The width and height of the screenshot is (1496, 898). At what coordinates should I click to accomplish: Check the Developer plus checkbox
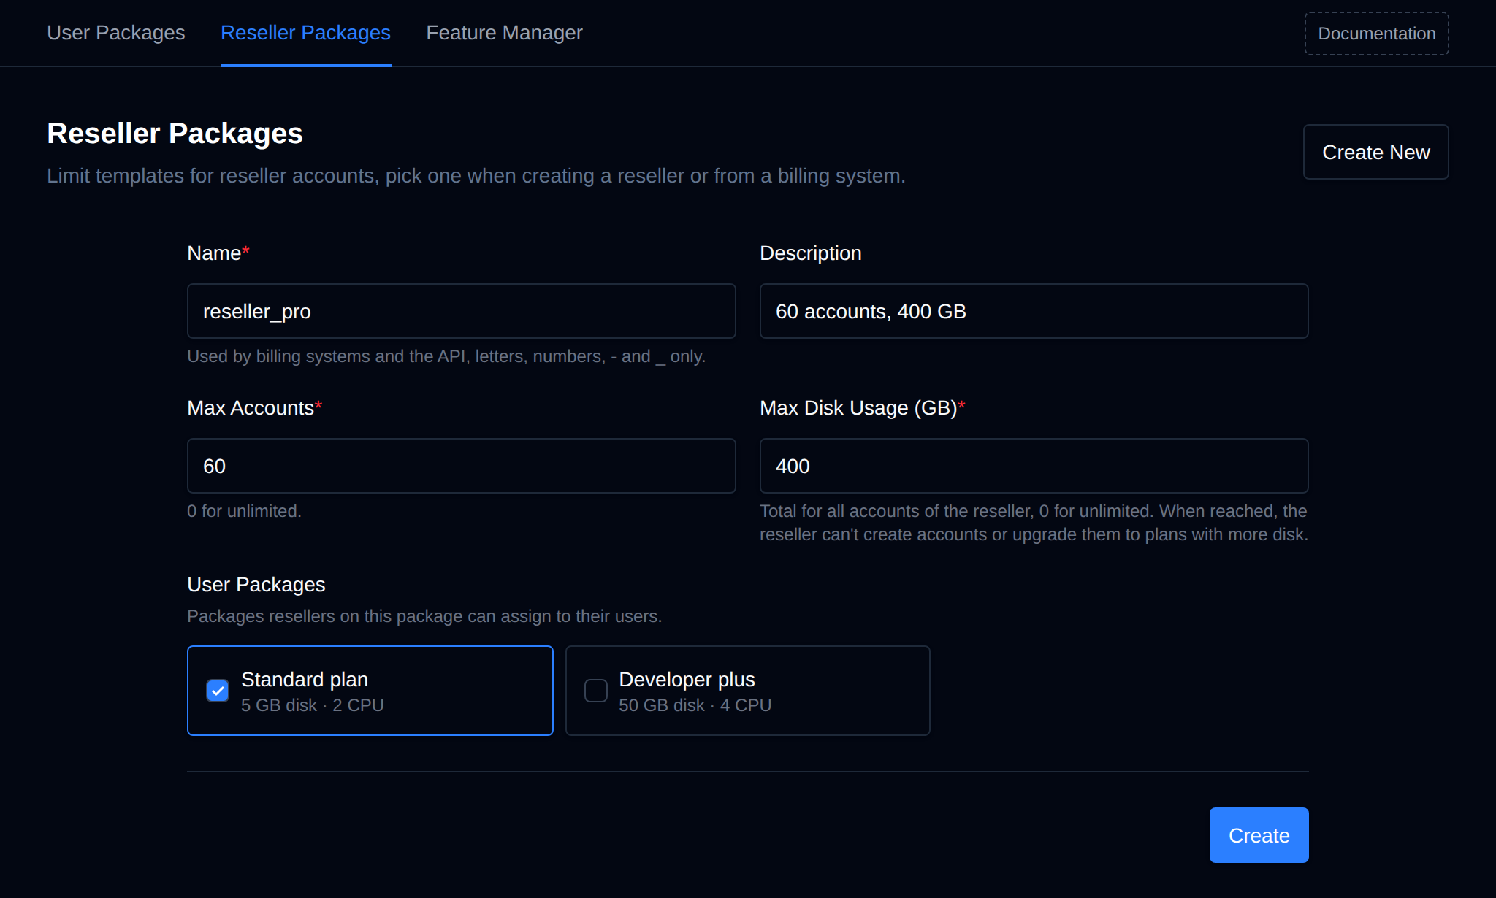coord(596,691)
